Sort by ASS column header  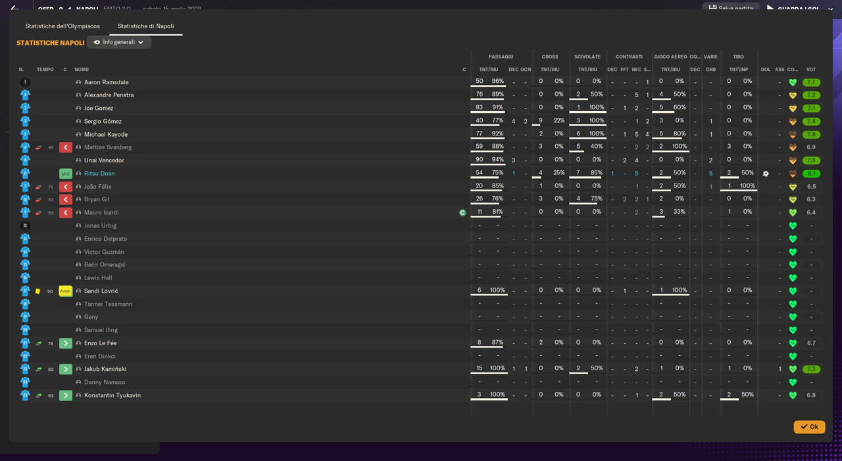click(x=780, y=69)
